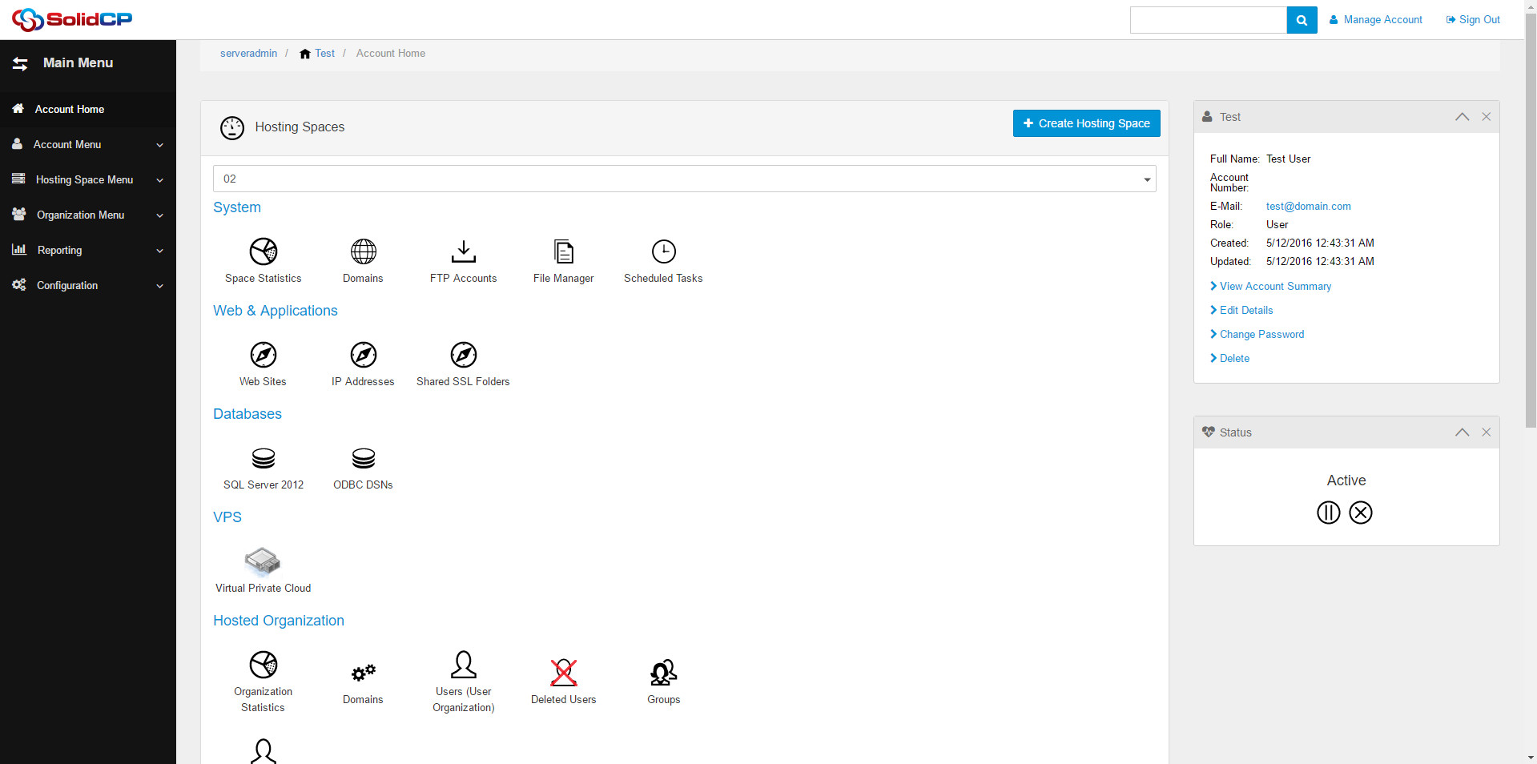
Task: Click Change Password link
Action: 1261,335
